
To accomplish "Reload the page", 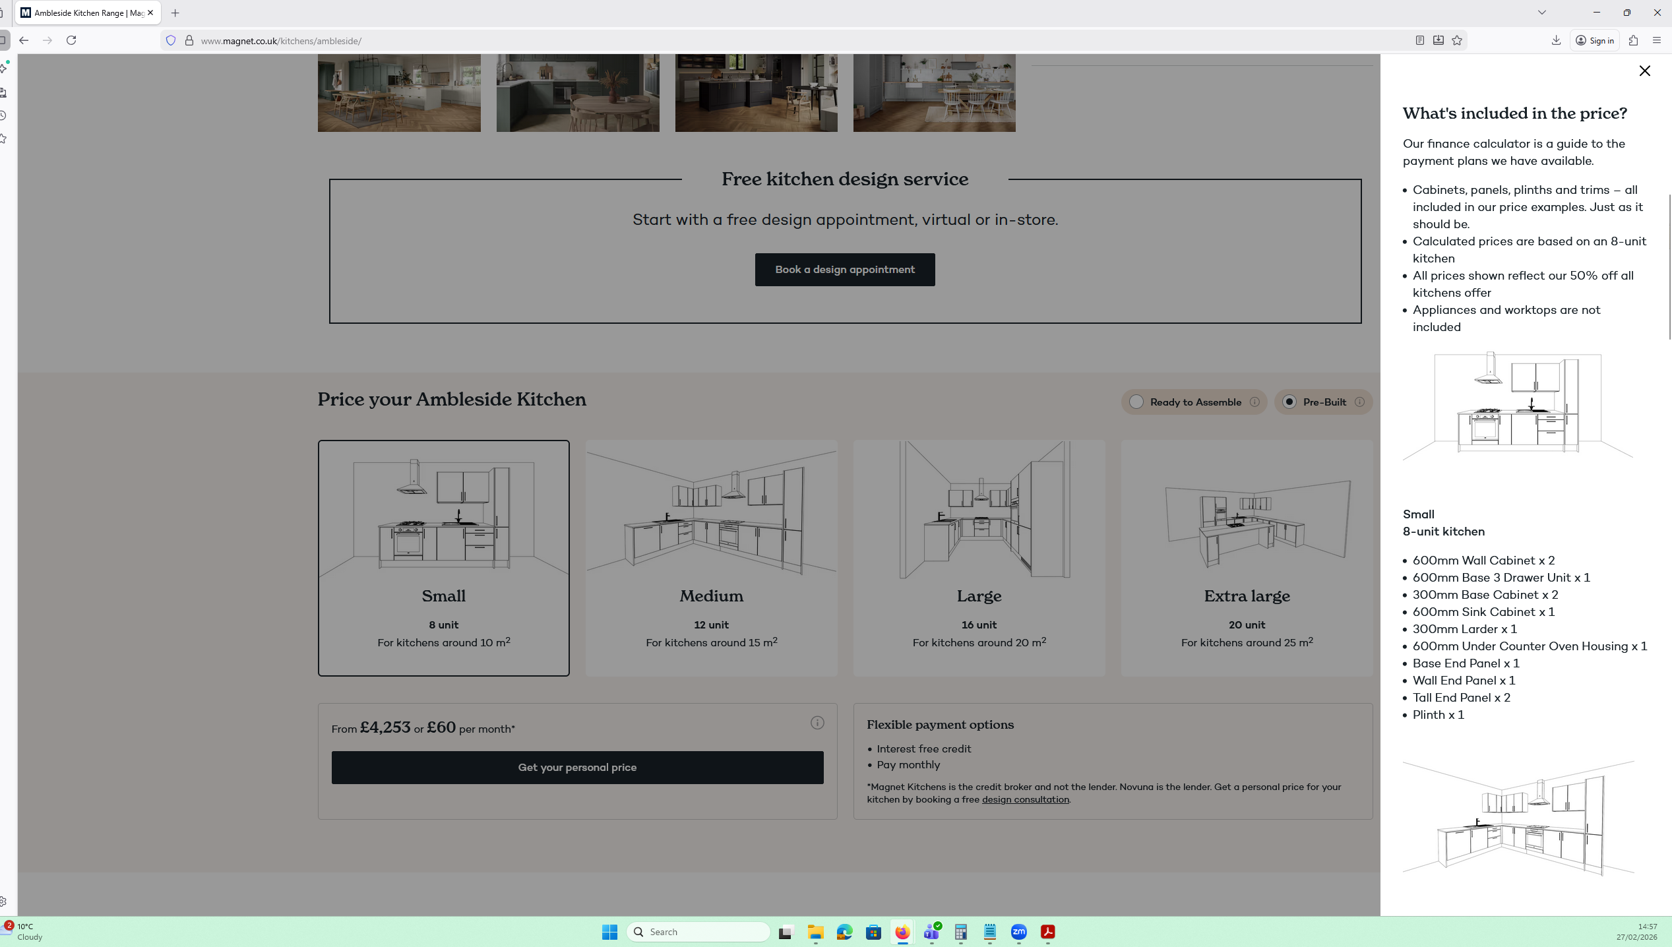I will pyautogui.click(x=71, y=40).
